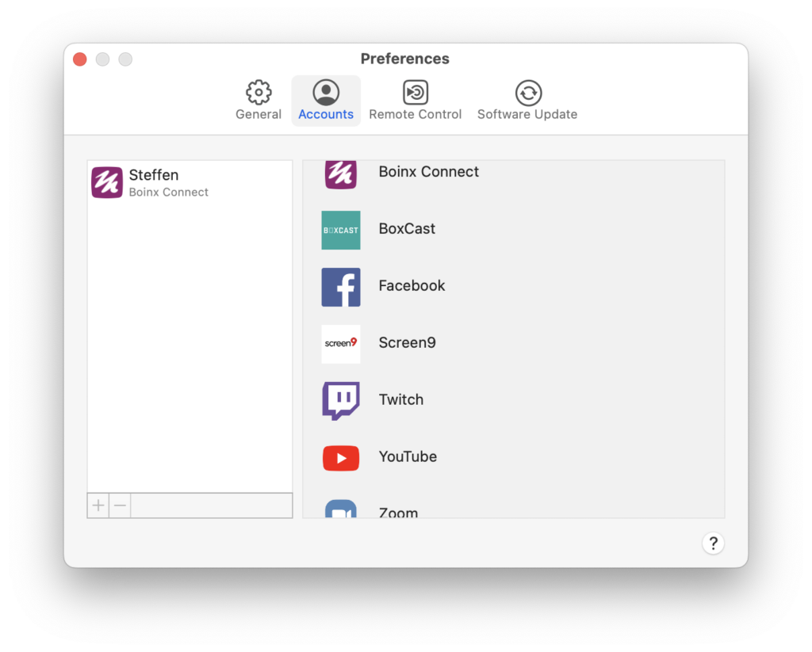812x652 pixels.
Task: Choose the BoxCast service label
Action: 407,228
